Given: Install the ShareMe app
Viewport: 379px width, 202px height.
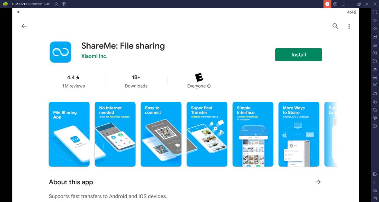Looking at the screenshot, I should (298, 55).
